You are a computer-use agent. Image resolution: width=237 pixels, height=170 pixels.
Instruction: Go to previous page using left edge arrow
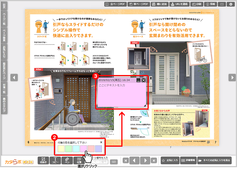point(14,77)
